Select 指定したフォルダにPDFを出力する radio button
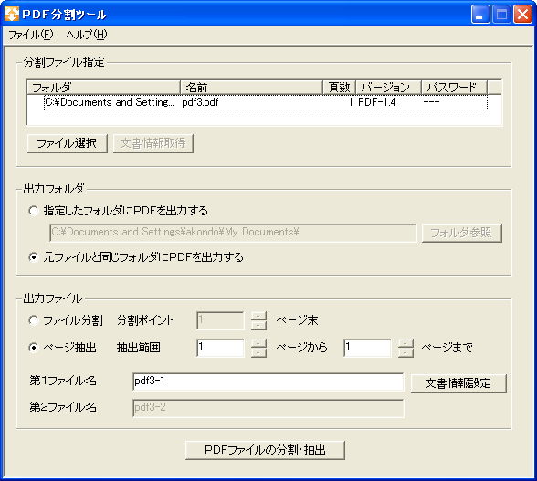Viewport: 537px width, 481px height. click(34, 211)
